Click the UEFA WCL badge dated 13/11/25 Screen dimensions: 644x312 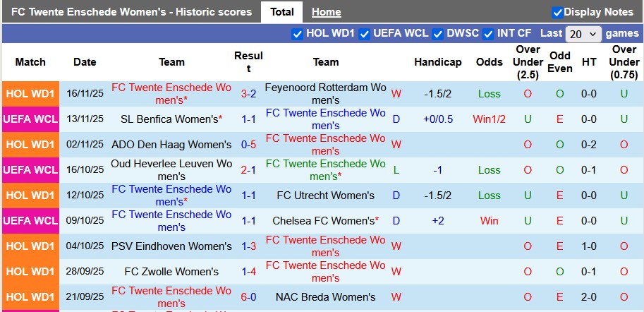pyautogui.click(x=30, y=119)
